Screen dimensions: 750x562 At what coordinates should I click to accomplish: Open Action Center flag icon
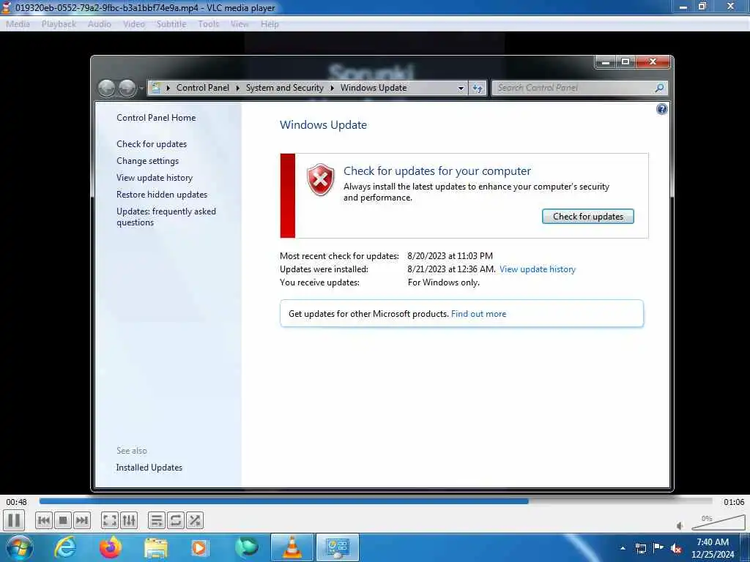(658, 548)
